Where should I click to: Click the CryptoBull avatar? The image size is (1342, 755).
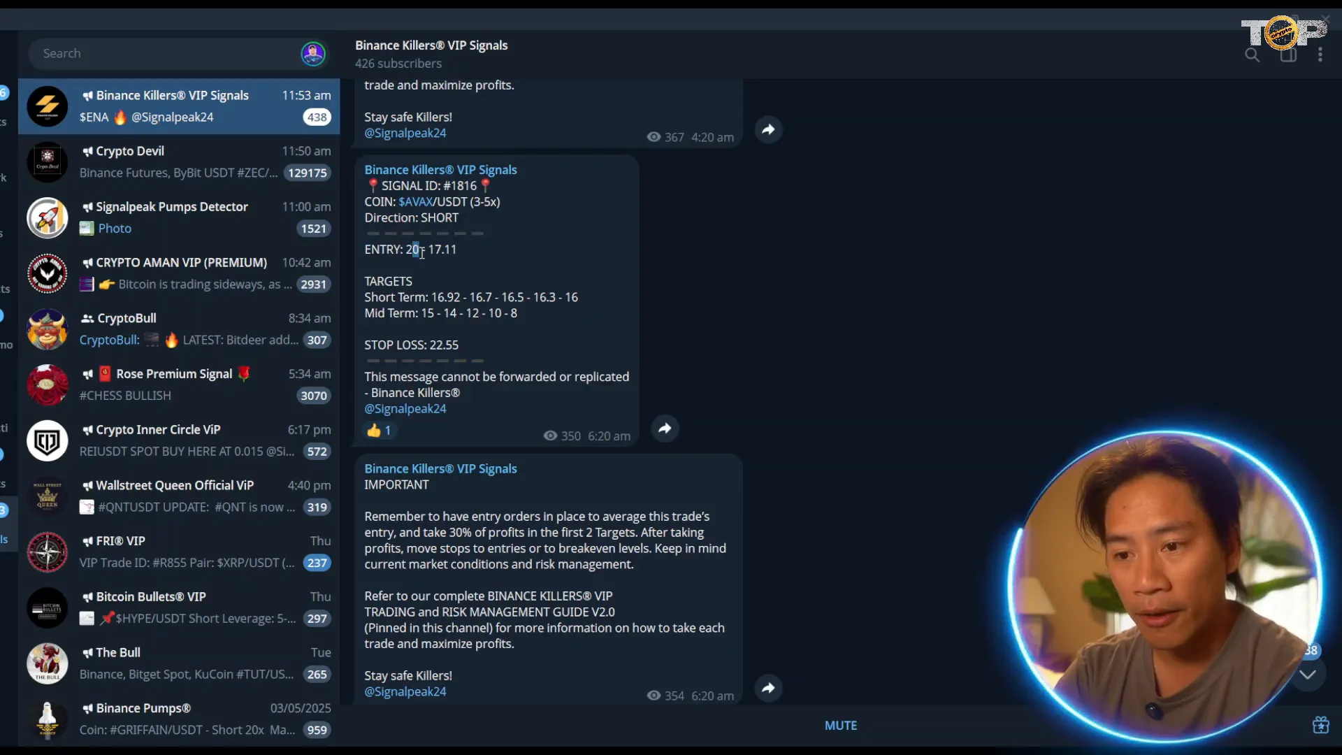point(48,329)
